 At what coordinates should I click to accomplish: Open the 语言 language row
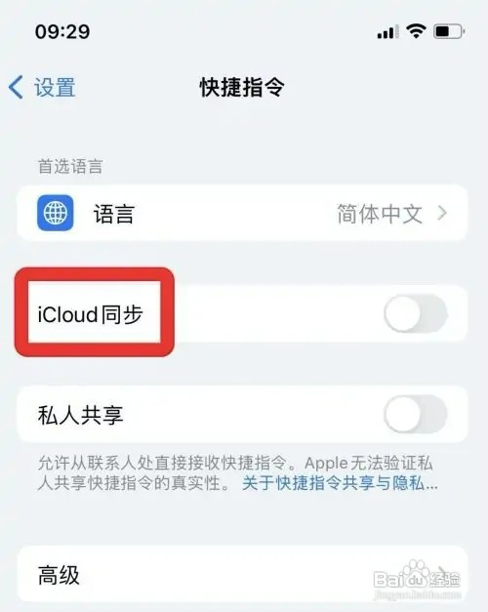(242, 213)
